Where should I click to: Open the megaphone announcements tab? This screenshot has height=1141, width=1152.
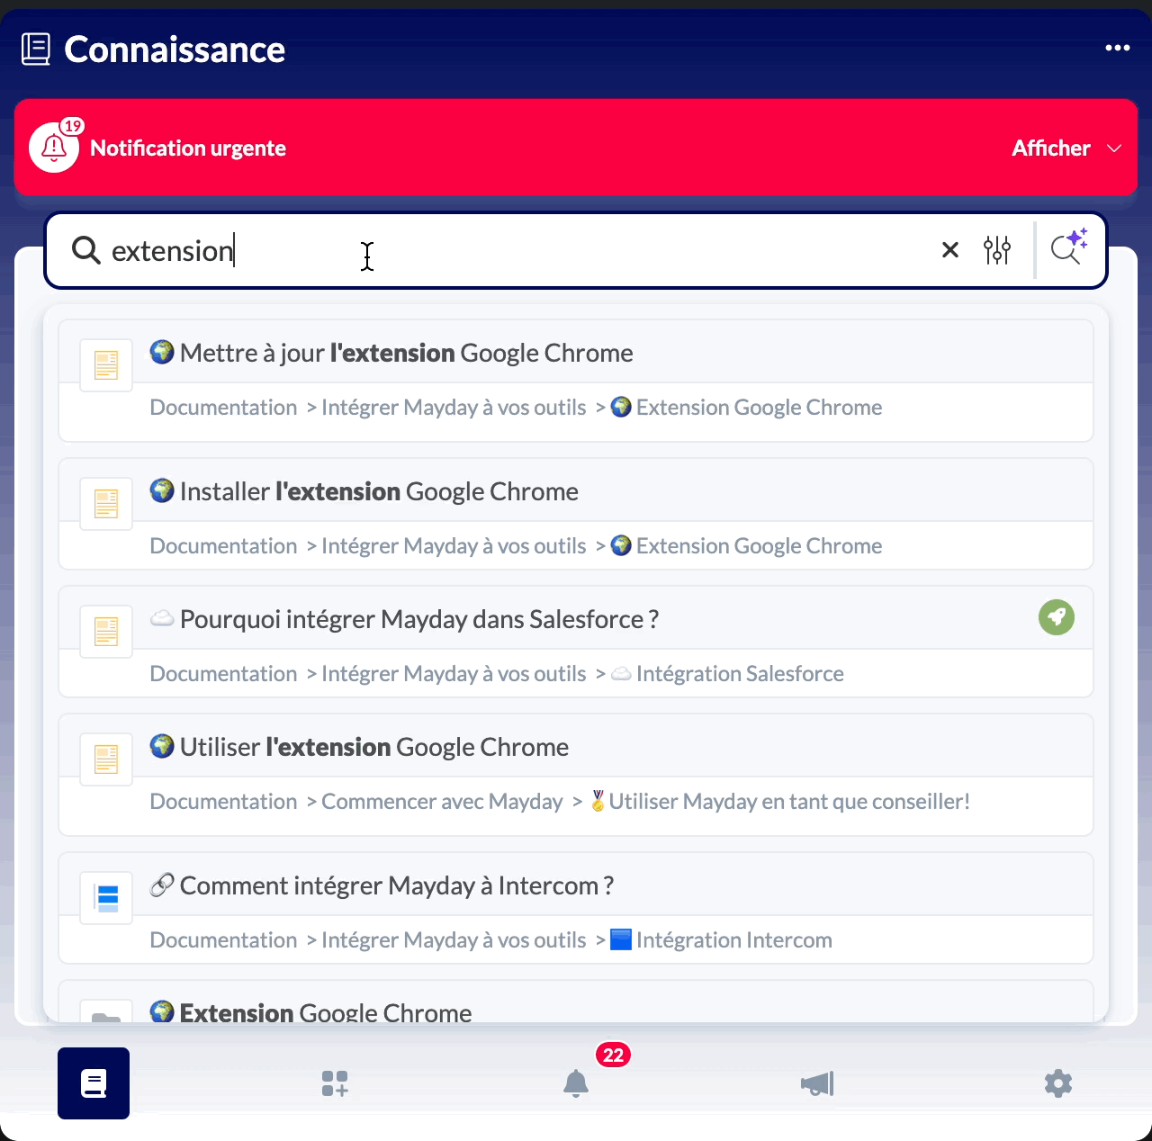tap(817, 1083)
